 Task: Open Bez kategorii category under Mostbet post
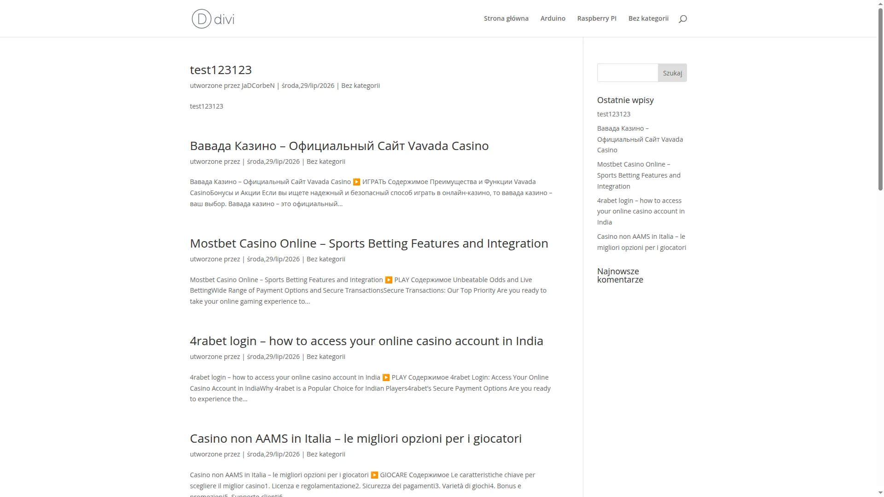pyautogui.click(x=326, y=259)
